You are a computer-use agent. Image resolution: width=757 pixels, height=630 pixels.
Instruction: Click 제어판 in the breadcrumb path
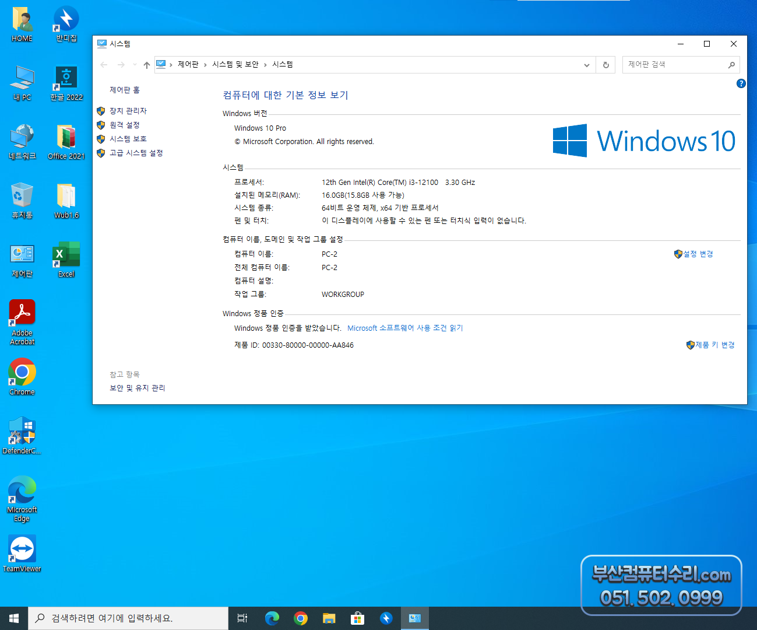coord(188,64)
